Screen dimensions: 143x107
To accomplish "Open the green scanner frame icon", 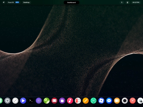I will click(x=93, y=101).
